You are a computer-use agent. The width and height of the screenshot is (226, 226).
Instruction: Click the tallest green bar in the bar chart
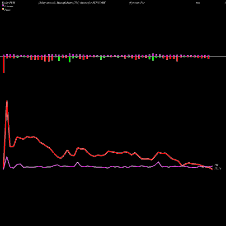point(70,59)
